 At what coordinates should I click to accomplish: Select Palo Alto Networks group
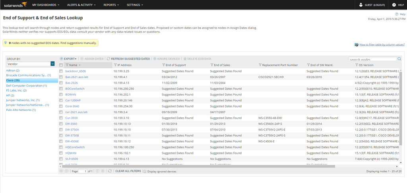point(21,110)
